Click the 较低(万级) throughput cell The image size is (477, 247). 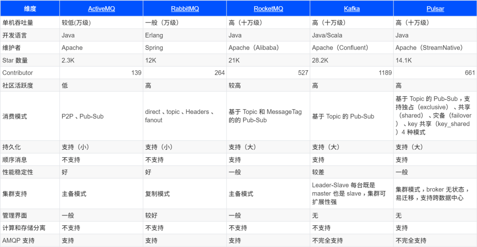tap(101, 23)
